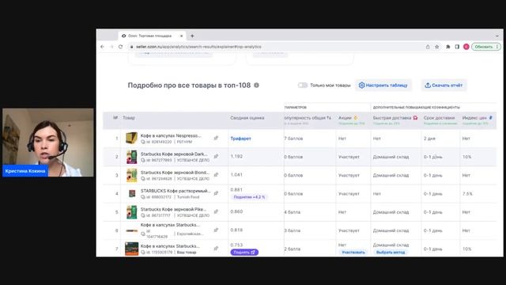Open product Starbucks Кофе зерновой Pike
The image size is (506, 285).
point(173,209)
